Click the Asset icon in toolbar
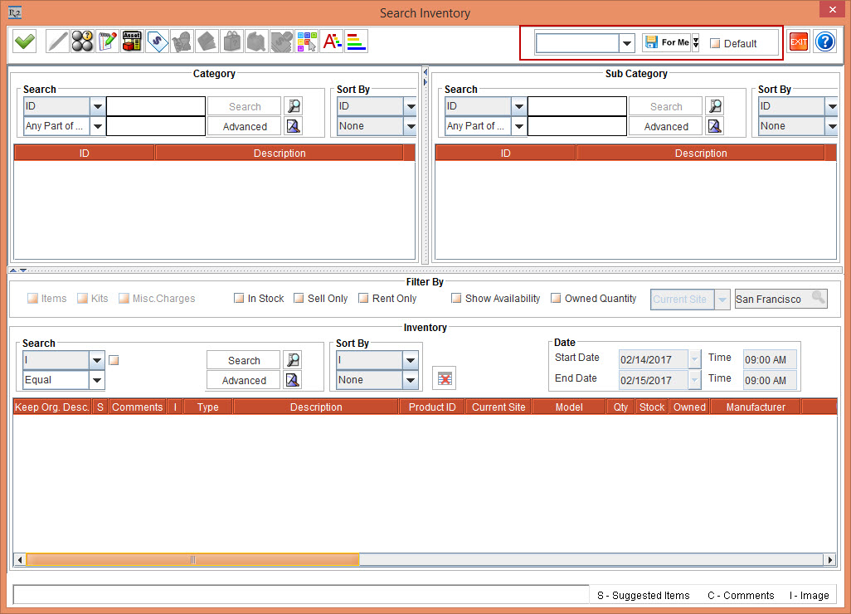Image resolution: width=851 pixels, height=614 pixels. coord(132,41)
